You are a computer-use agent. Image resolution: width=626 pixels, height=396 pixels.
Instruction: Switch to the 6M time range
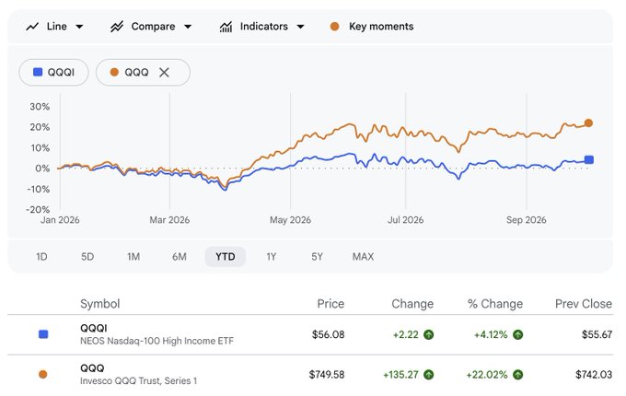click(x=180, y=257)
